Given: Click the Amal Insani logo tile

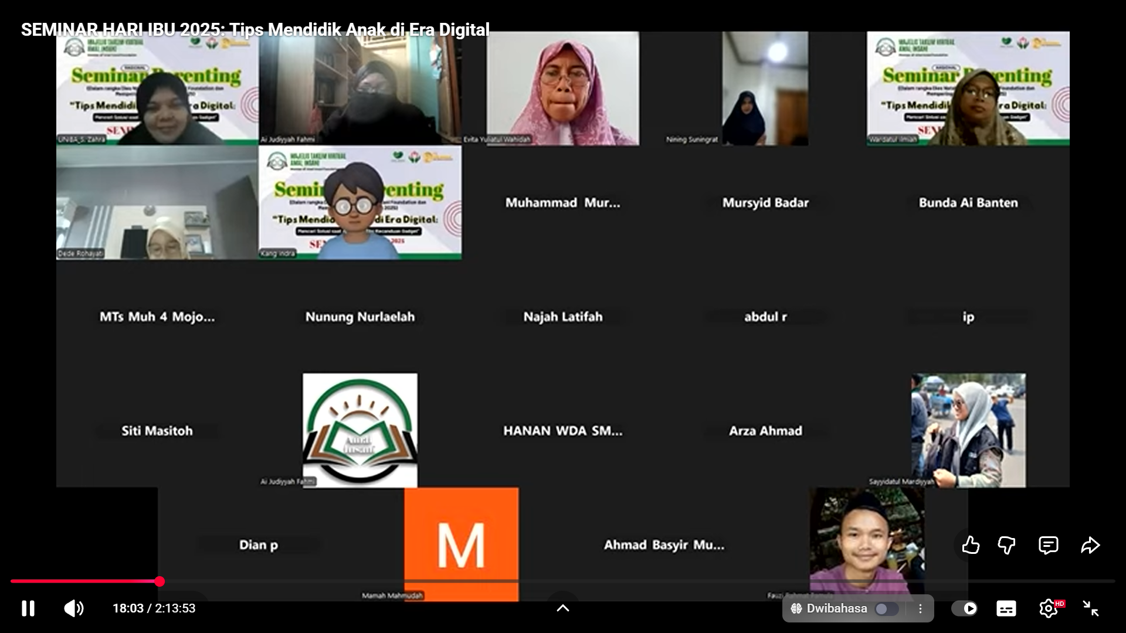Looking at the screenshot, I should click(x=360, y=430).
